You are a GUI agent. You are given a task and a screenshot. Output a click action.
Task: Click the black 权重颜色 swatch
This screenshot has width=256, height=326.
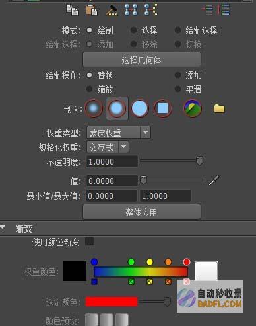pos(75,271)
